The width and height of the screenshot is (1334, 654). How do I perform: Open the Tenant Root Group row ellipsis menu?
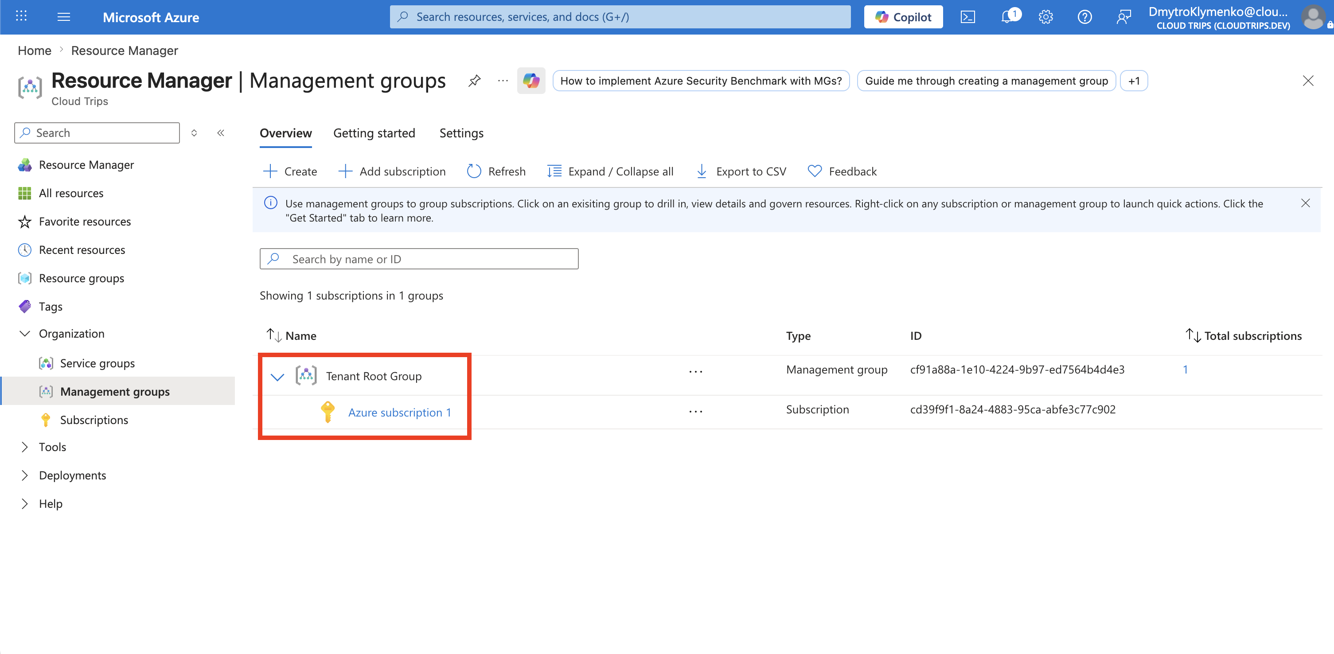pos(695,371)
